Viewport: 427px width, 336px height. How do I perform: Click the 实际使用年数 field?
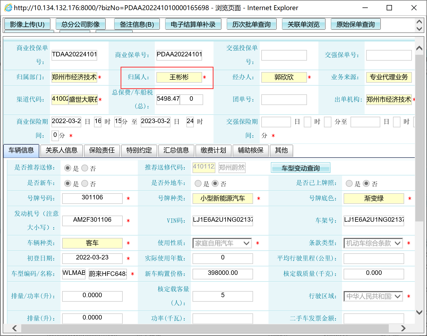(x=223, y=258)
